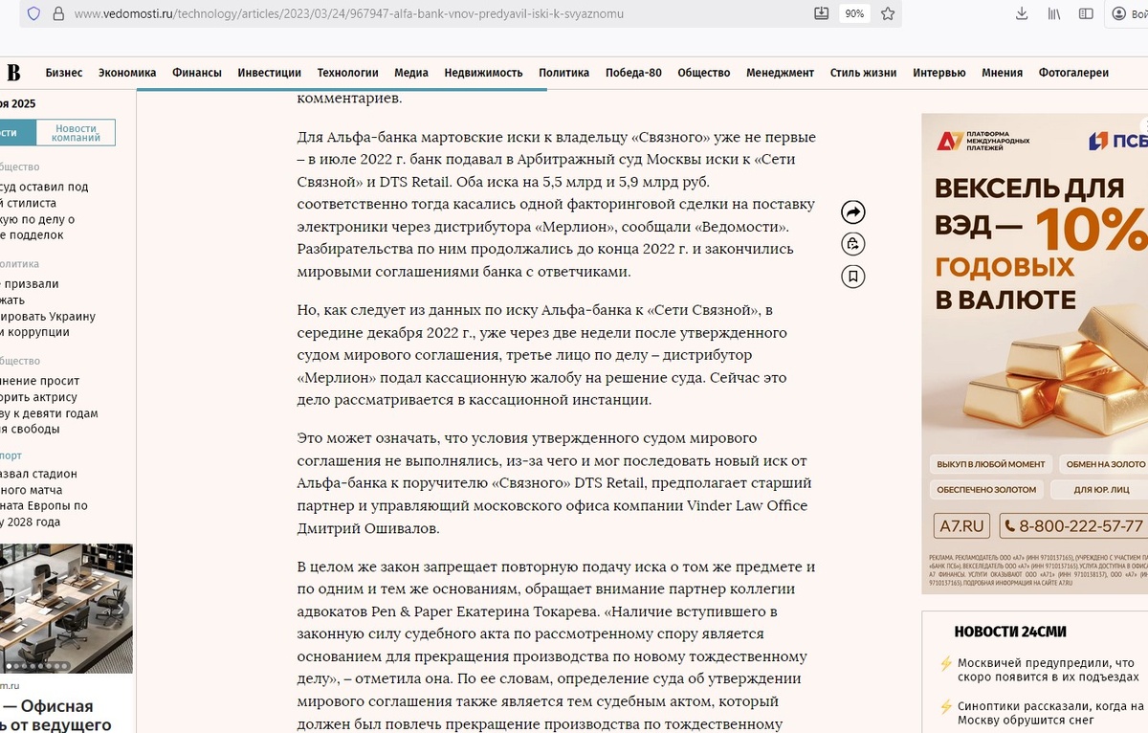The width and height of the screenshot is (1148, 733).
Task: Click the Обмен на золото ad button
Action: (1104, 464)
